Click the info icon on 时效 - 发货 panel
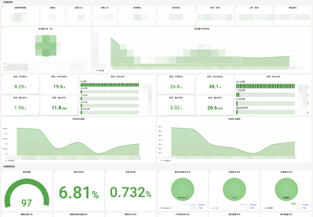This screenshot has width=313, height=217. [x=197, y=7]
